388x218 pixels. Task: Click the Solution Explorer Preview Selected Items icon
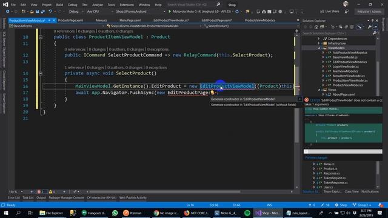(375, 27)
